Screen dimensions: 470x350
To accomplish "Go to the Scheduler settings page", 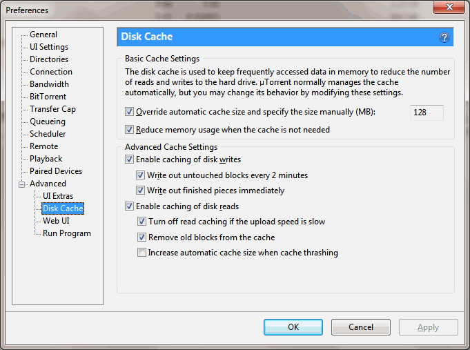I will 48,134.
